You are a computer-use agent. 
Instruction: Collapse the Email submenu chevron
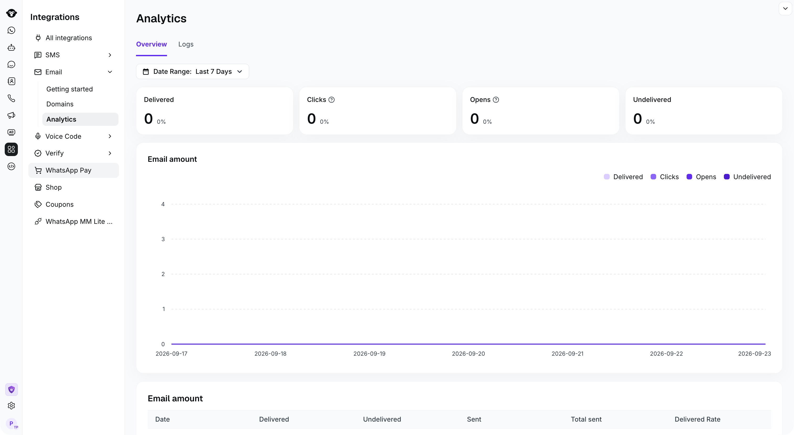pos(110,72)
